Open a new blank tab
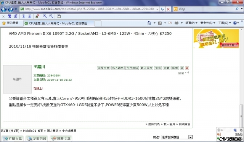Image resolution: width=244 pixels, height=142 pixels. (98, 23)
